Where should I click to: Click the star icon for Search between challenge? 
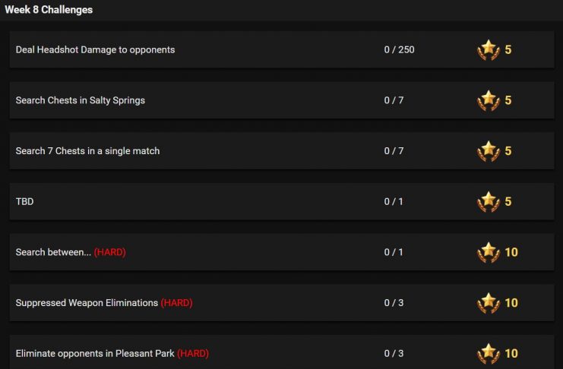pyautogui.click(x=489, y=252)
